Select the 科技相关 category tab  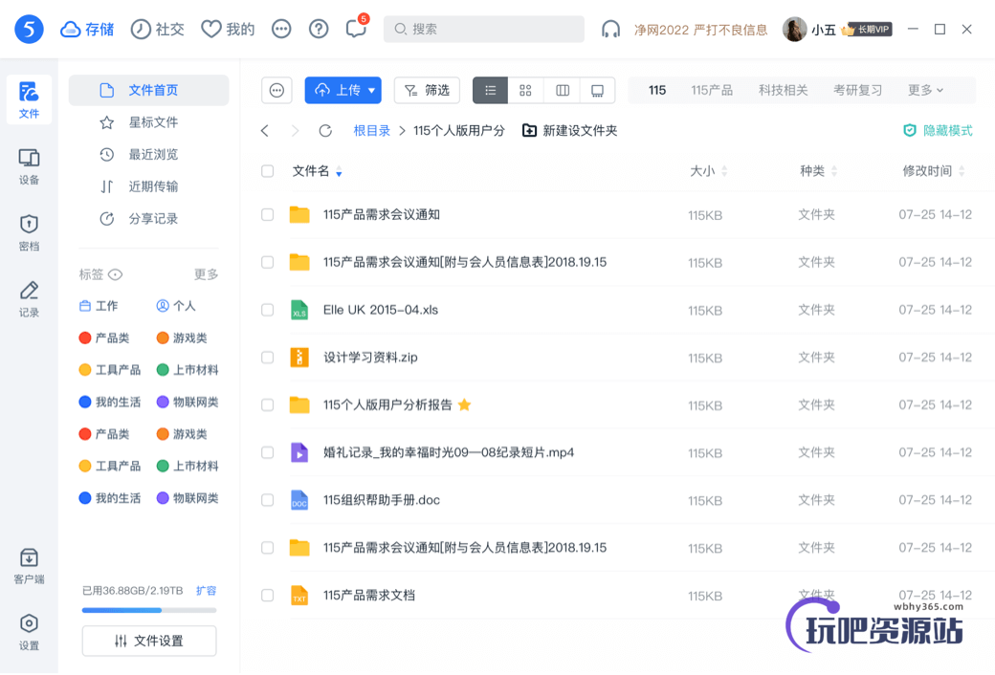(x=783, y=90)
